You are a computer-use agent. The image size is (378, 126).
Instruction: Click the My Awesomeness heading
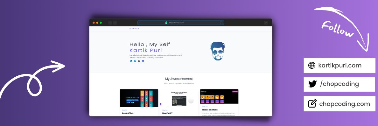[x=179, y=79]
